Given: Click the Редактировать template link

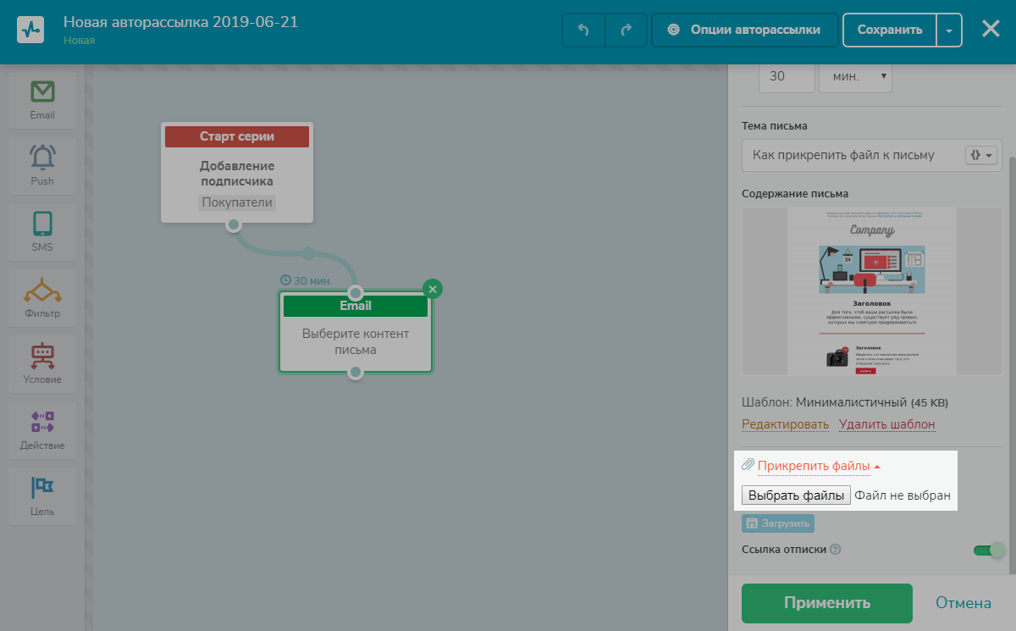Looking at the screenshot, I should click(x=785, y=424).
